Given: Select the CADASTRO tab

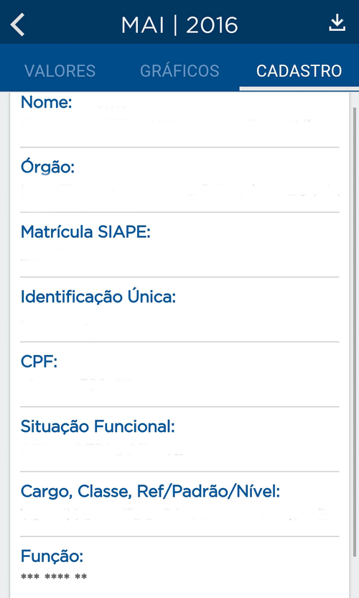Looking at the screenshot, I should tap(299, 71).
